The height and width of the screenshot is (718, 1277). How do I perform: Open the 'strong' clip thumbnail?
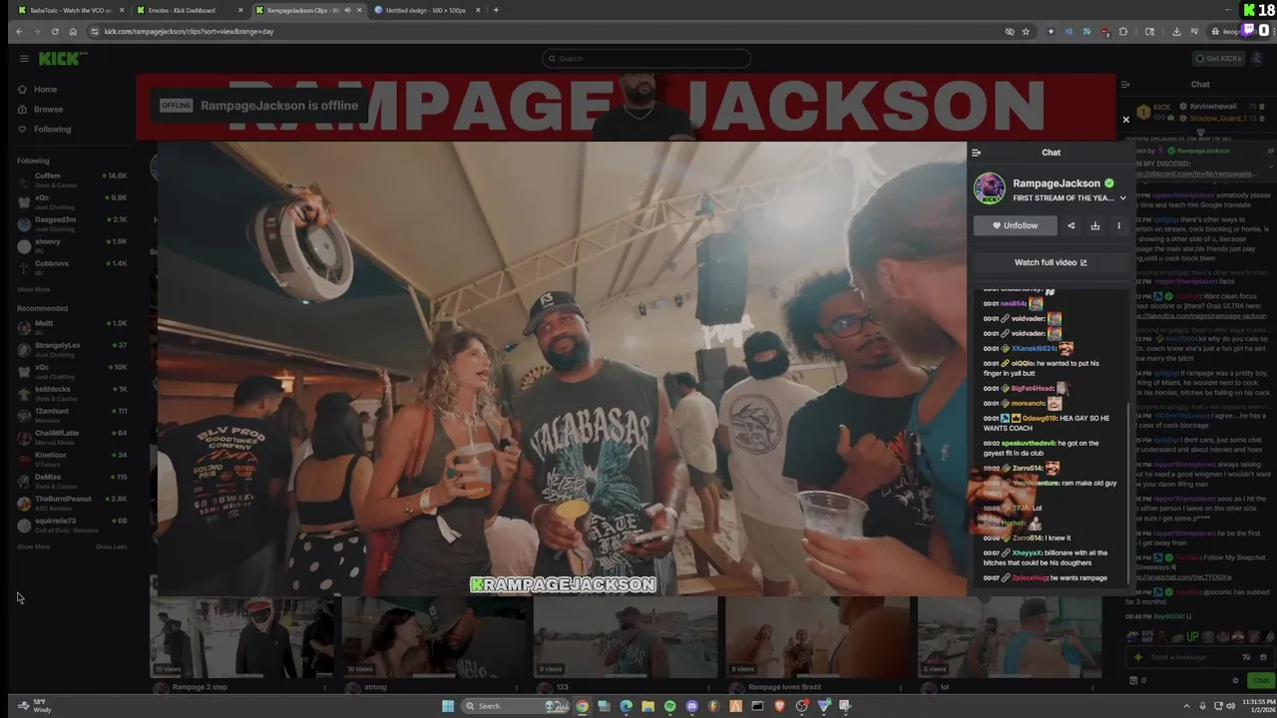434,638
